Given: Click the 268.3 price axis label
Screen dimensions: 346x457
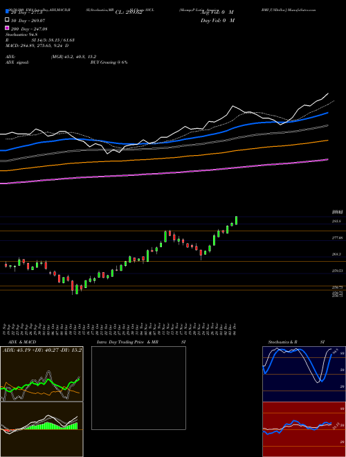Looking at the screenshot, I should (336, 254).
